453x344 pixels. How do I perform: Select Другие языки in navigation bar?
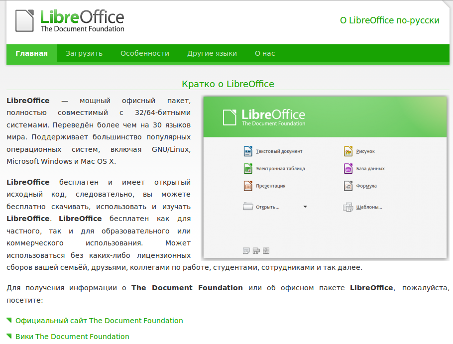tap(212, 54)
